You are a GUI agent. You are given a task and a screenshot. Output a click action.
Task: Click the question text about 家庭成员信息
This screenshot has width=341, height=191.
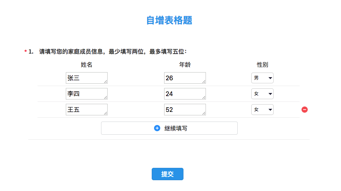pyautogui.click(x=113, y=52)
